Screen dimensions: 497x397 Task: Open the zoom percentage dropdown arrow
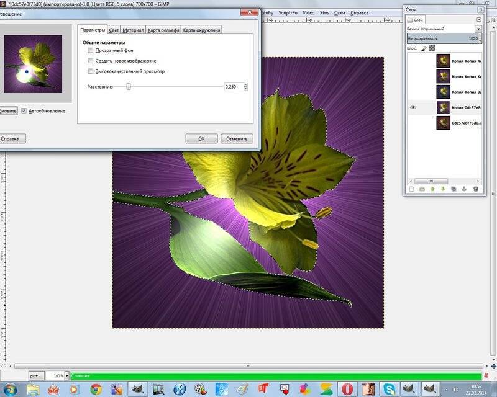pyautogui.click(x=66, y=376)
